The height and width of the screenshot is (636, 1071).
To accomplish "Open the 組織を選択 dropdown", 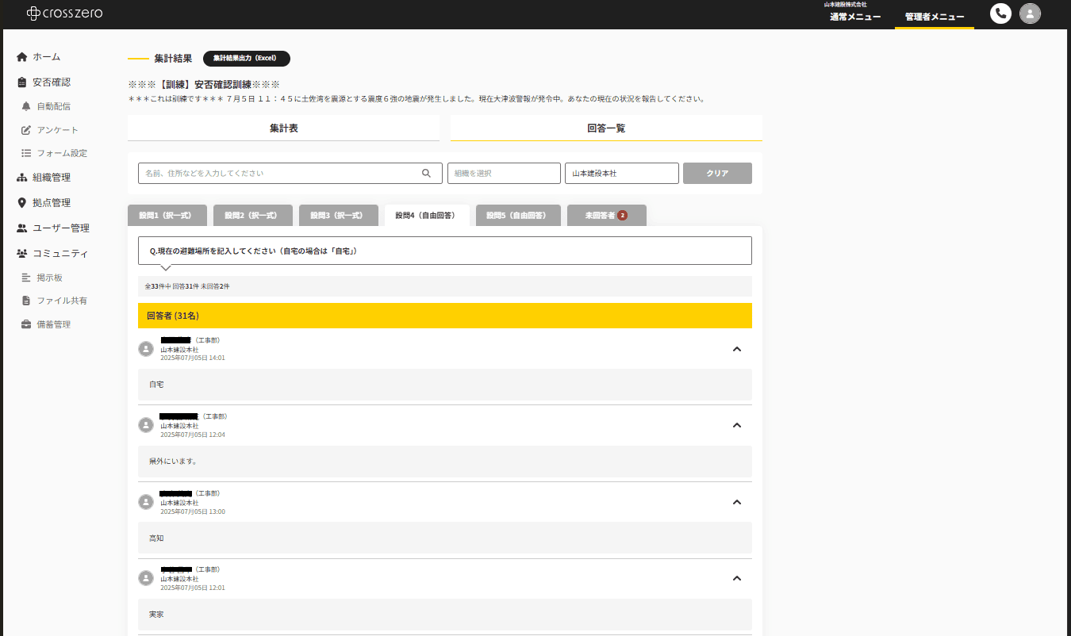I will [504, 173].
